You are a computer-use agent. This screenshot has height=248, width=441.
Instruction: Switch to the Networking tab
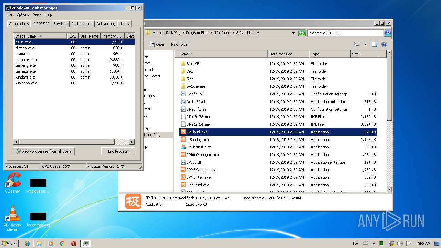tap(106, 24)
